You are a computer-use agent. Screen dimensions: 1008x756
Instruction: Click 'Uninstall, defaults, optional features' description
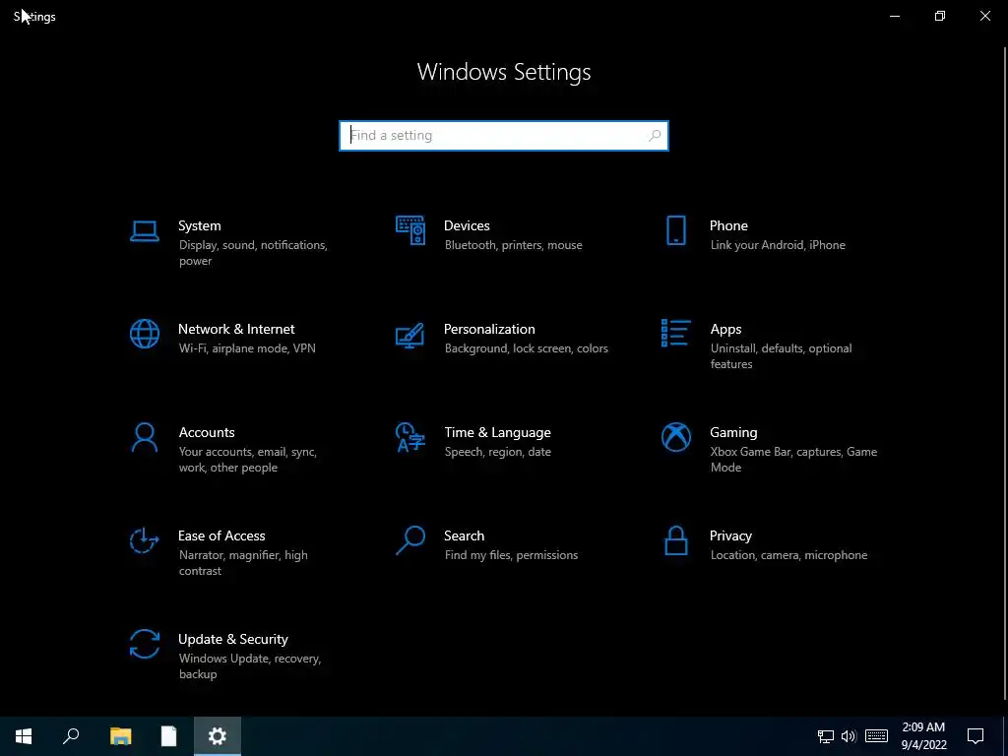[x=781, y=356]
